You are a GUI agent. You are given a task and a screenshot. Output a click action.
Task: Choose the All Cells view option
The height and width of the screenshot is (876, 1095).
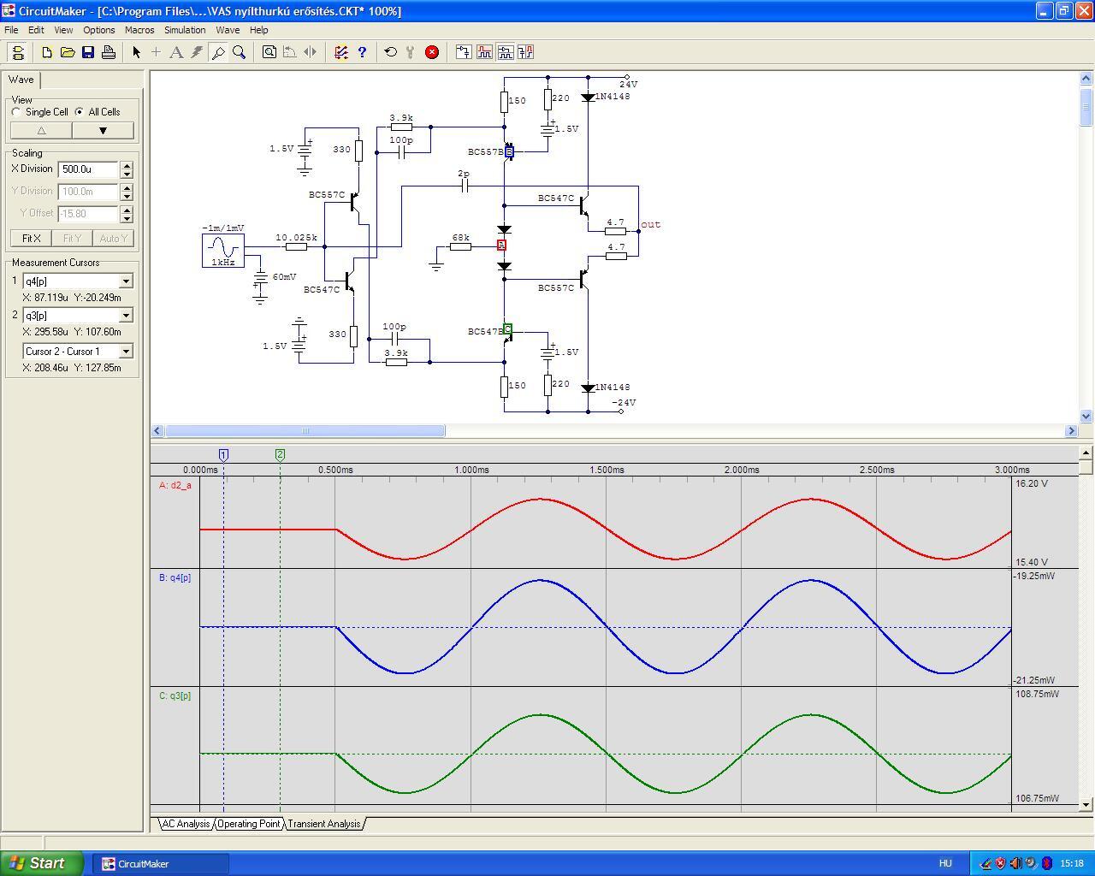[80, 112]
